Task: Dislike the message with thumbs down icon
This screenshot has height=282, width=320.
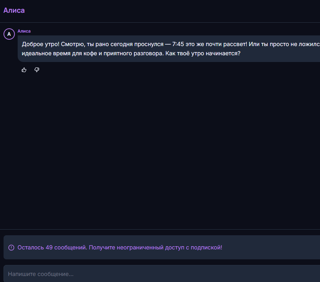Action: coord(37,70)
